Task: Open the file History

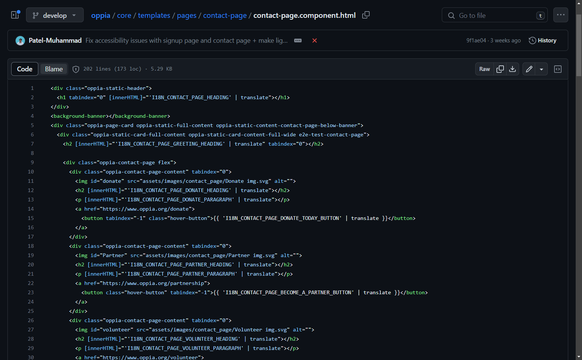Action: click(543, 40)
